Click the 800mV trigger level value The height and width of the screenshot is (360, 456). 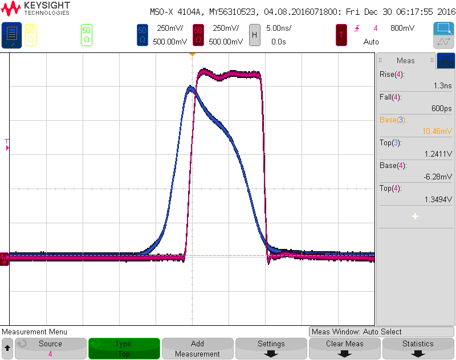[x=402, y=28]
